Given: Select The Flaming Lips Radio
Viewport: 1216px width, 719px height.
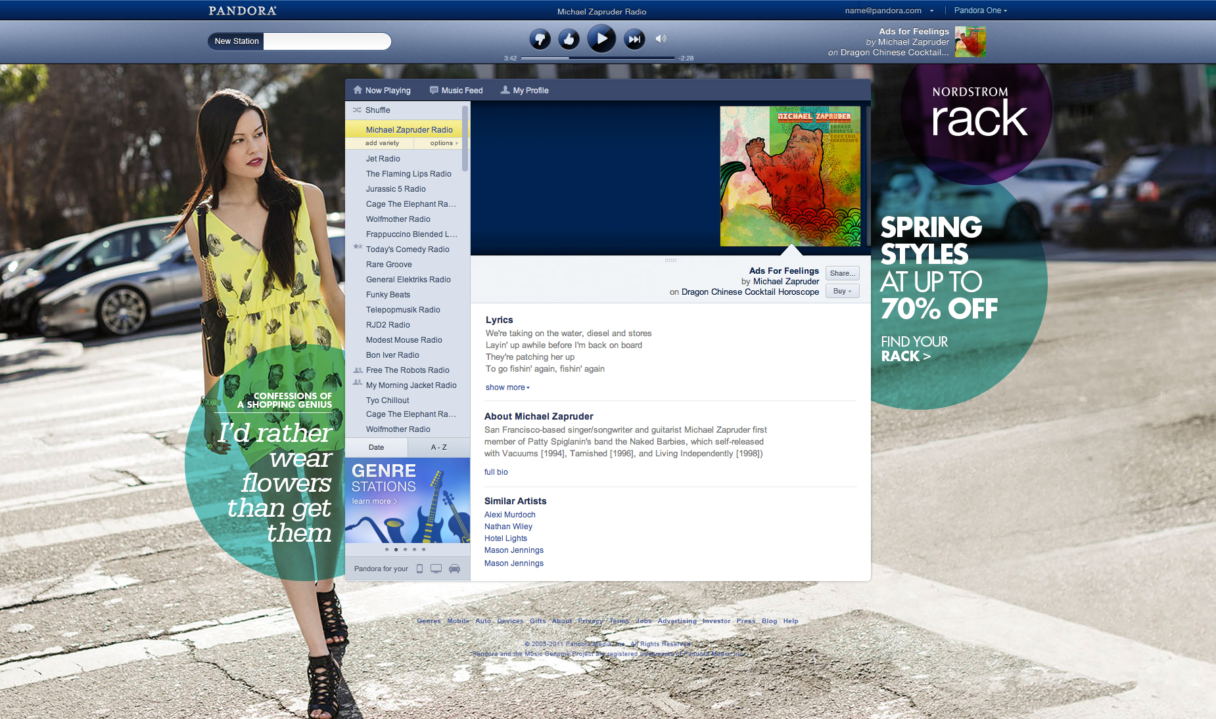Looking at the screenshot, I should (408, 174).
